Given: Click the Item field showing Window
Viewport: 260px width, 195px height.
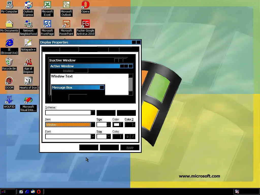Looking at the screenshot, I should (68, 124).
